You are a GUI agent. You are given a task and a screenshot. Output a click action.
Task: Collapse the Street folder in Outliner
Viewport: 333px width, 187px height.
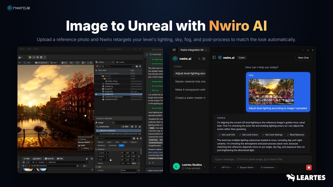(x=103, y=78)
